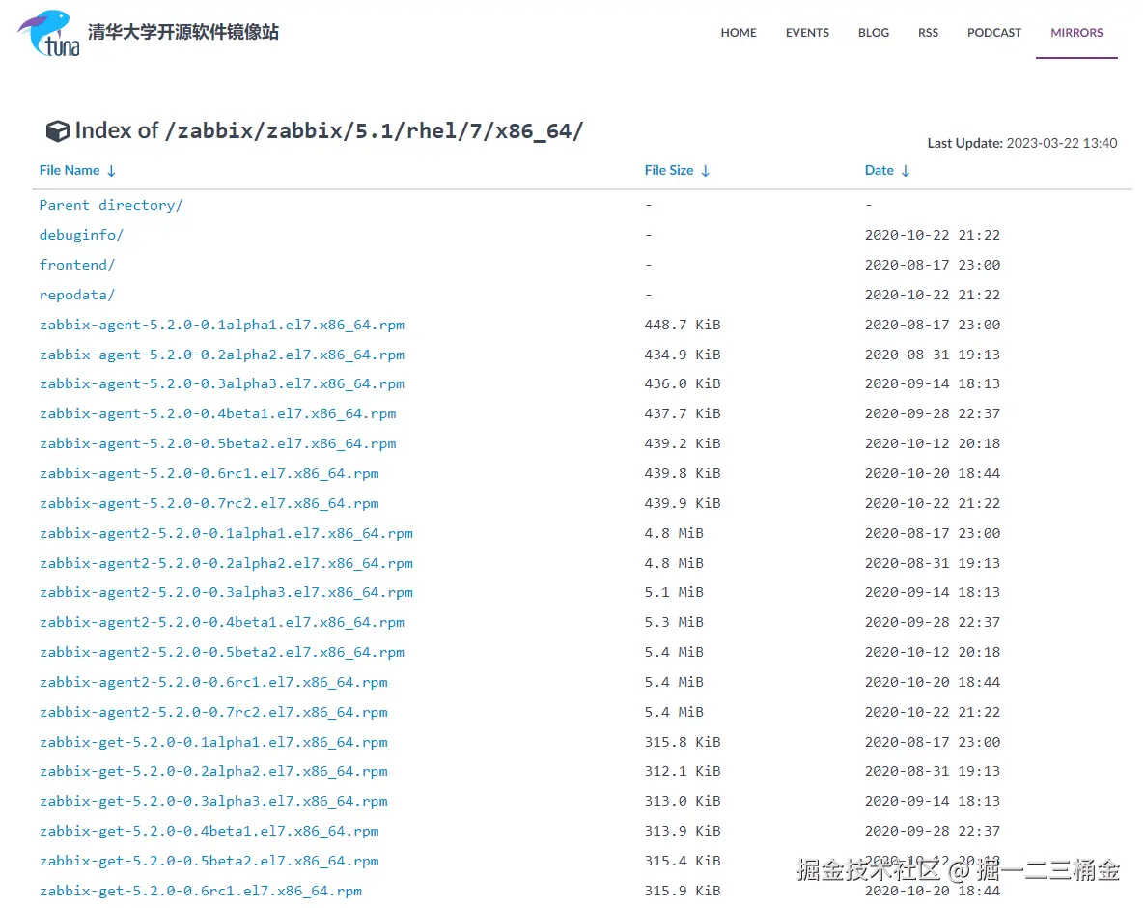Open the debuginfo subdirectory

point(81,235)
